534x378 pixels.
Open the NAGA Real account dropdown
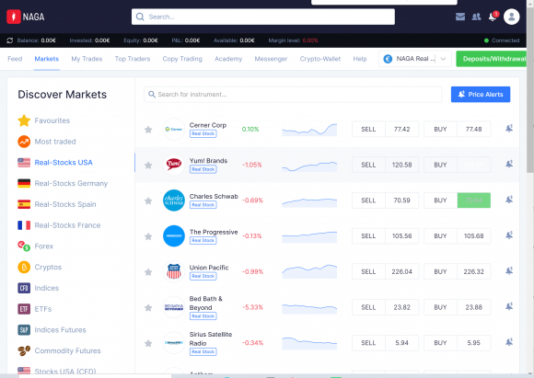point(415,59)
